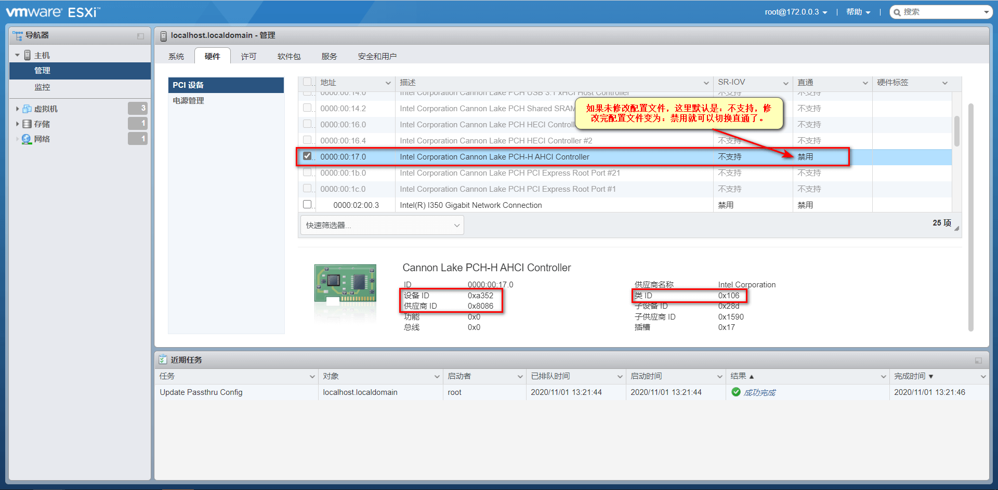Click the Host server icon
Viewport: 998px width, 490px height.
(x=28, y=55)
